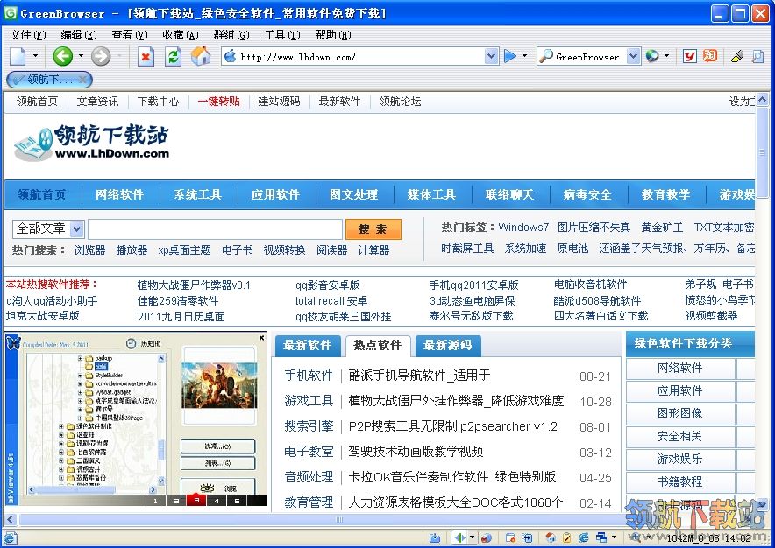
Task: Open 下载中心 in top navigation
Action: pyautogui.click(x=158, y=102)
